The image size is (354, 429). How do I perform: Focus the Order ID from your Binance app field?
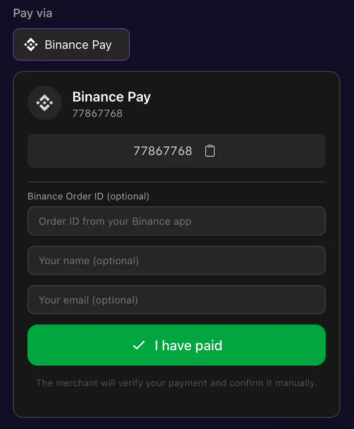[177, 221]
